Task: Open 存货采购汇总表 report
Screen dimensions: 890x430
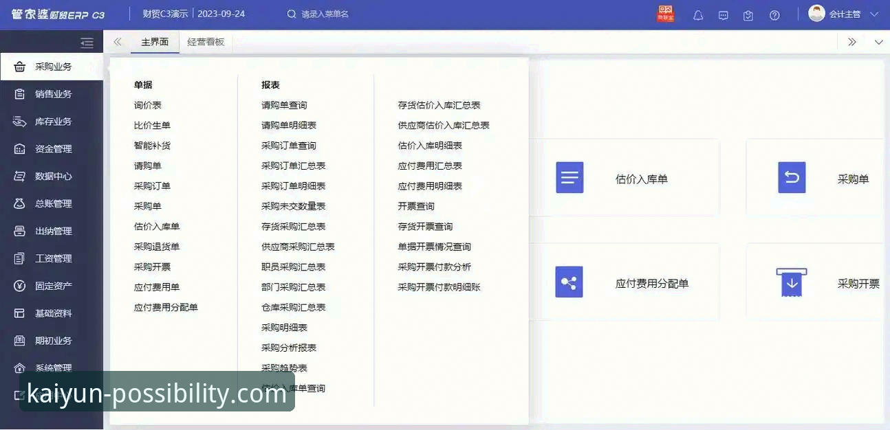Action: pyautogui.click(x=293, y=226)
